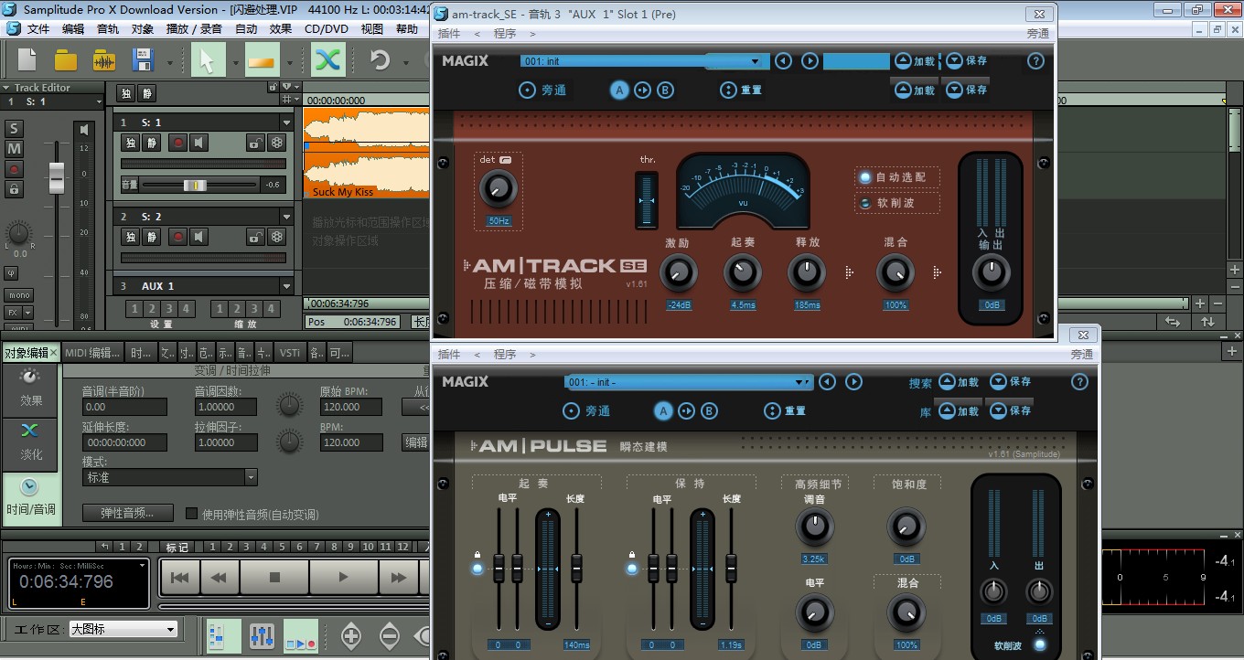
Task: Enable 使用弹性音频 checkbox
Action: (192, 514)
